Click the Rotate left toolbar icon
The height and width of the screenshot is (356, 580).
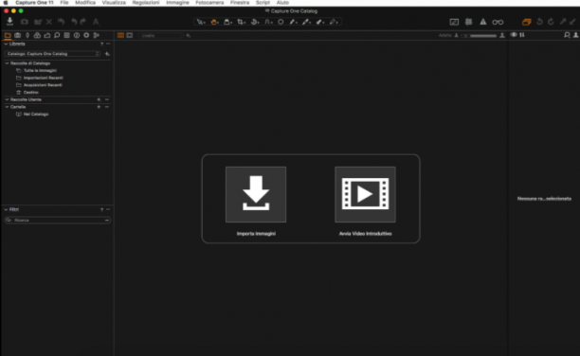pos(539,22)
